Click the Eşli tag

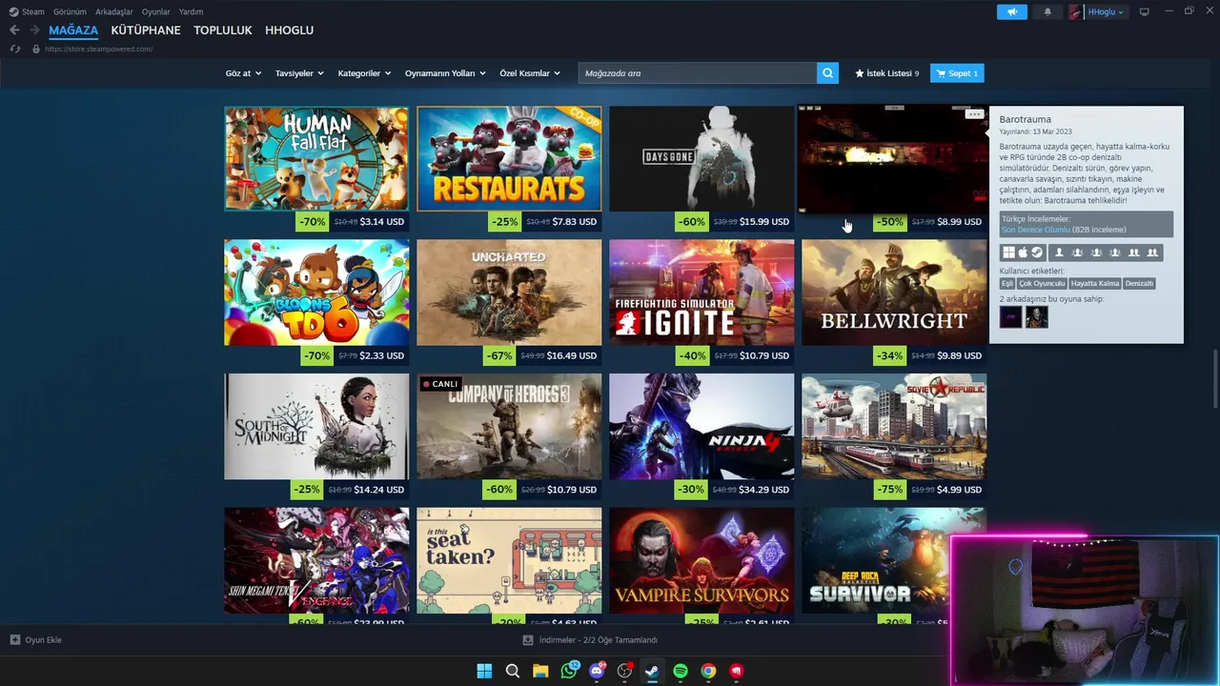[1006, 283]
